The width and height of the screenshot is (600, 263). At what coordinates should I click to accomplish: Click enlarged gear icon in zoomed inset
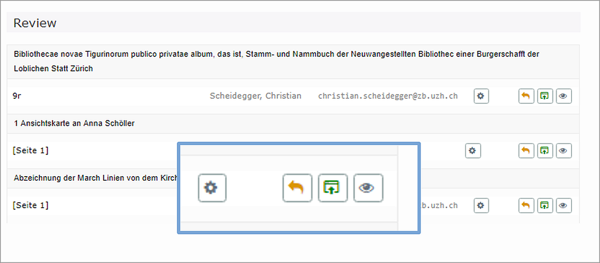click(x=212, y=188)
